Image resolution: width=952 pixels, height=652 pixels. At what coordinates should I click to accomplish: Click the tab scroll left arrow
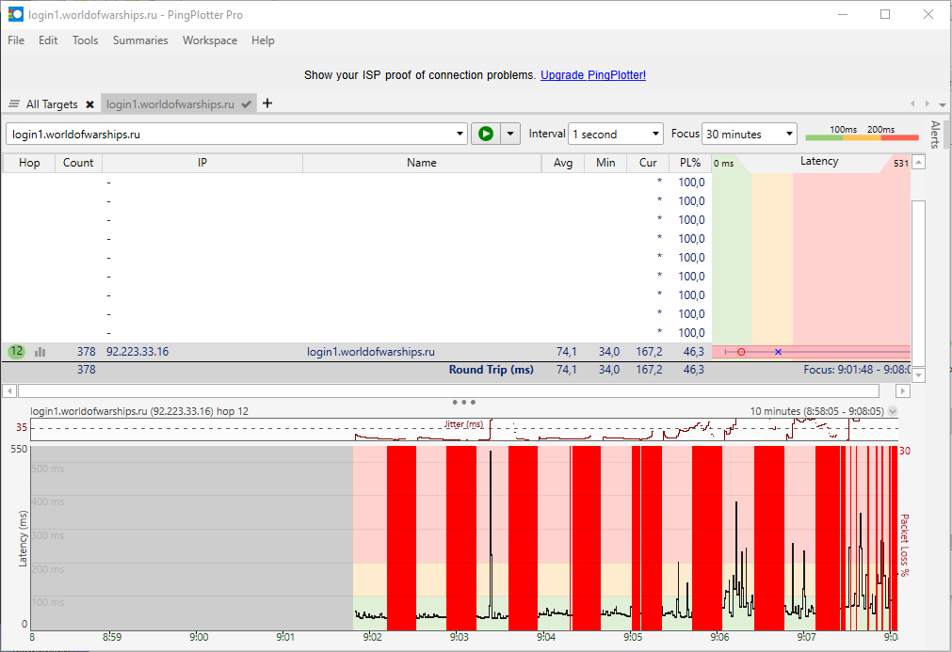(912, 103)
